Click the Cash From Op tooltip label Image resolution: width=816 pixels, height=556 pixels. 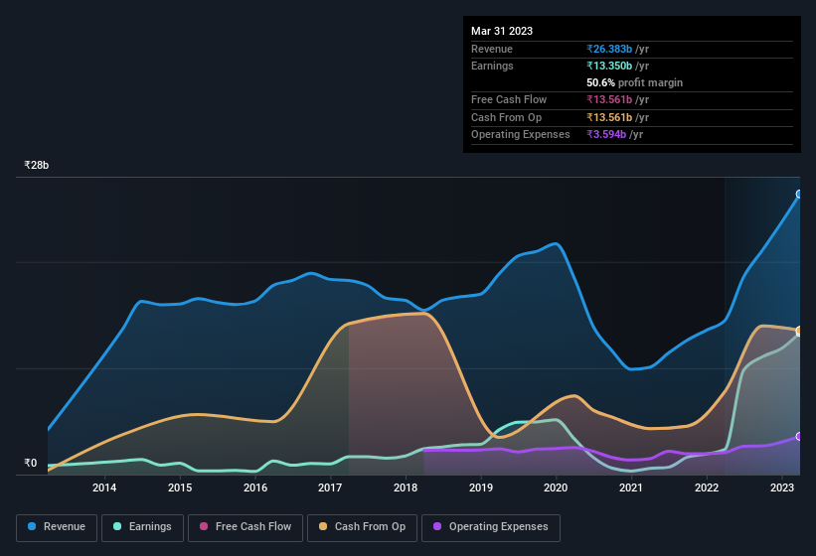(506, 117)
